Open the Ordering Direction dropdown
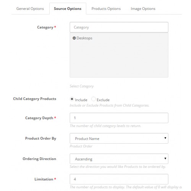This screenshot has height=191, width=191. 119,159
